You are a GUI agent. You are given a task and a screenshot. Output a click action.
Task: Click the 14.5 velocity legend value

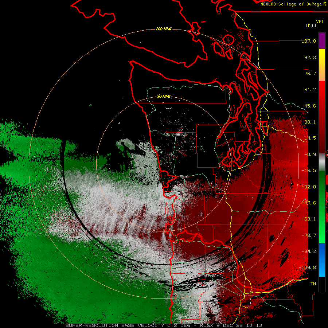pos(310,138)
